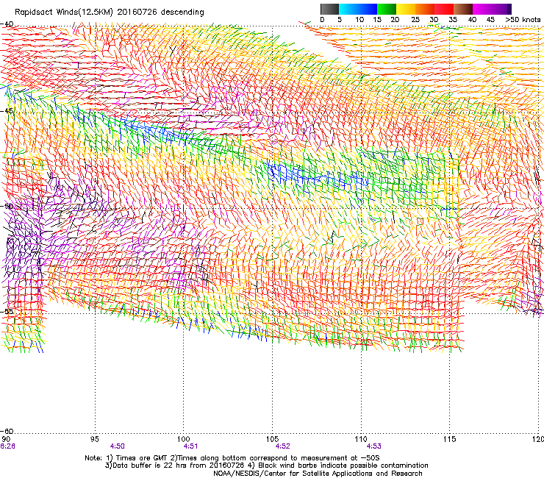This screenshot has width=544, height=478.
Task: Click the '>50 knots' legend label
Action: point(523,20)
